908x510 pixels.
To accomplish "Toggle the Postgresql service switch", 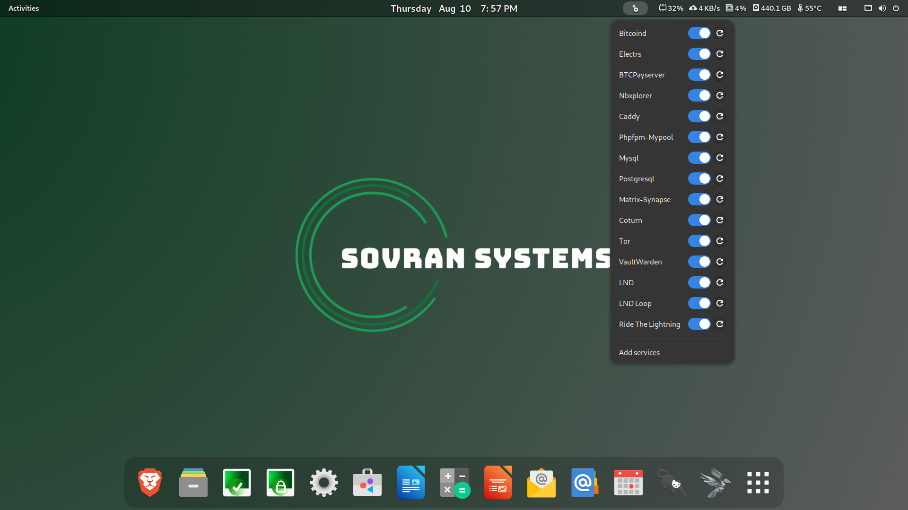I will tap(699, 178).
